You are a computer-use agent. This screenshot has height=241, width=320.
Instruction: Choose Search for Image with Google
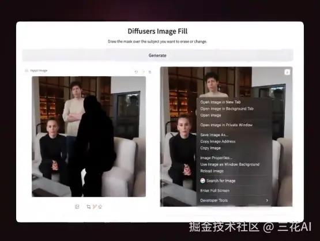[221, 181]
